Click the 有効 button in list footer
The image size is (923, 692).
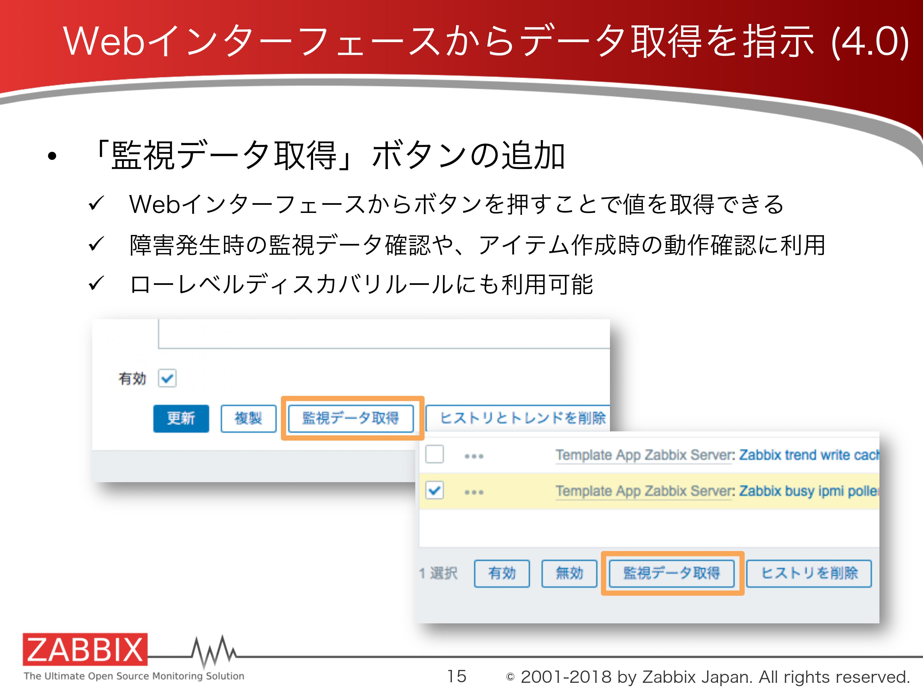502,574
